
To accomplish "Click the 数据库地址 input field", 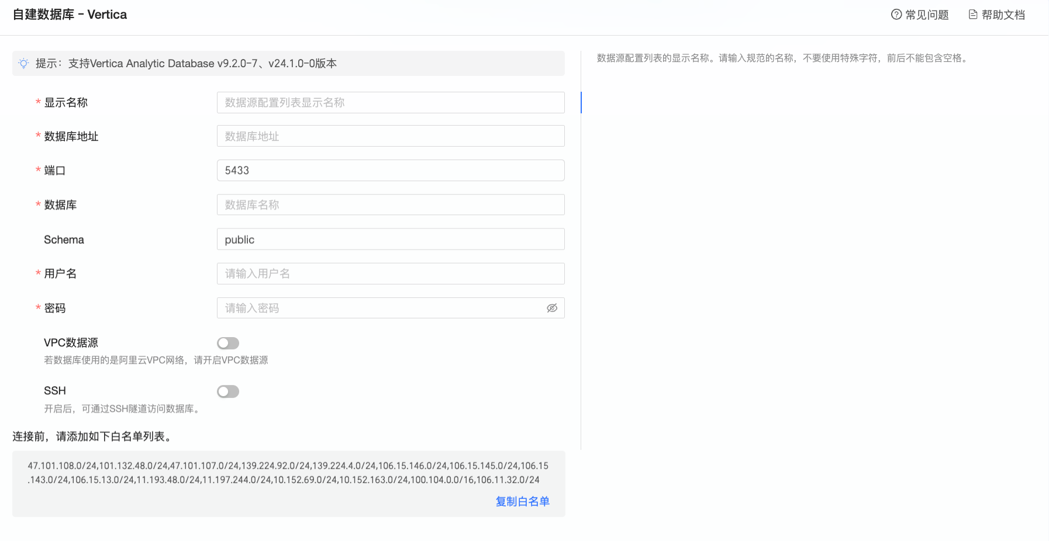I will 391,136.
